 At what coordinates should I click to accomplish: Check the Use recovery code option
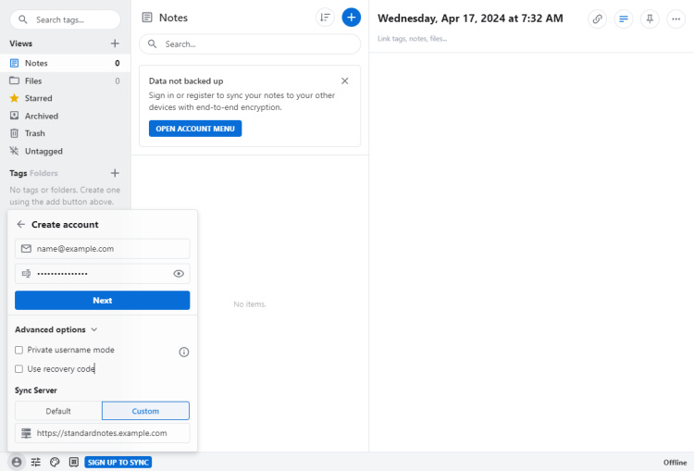19,368
